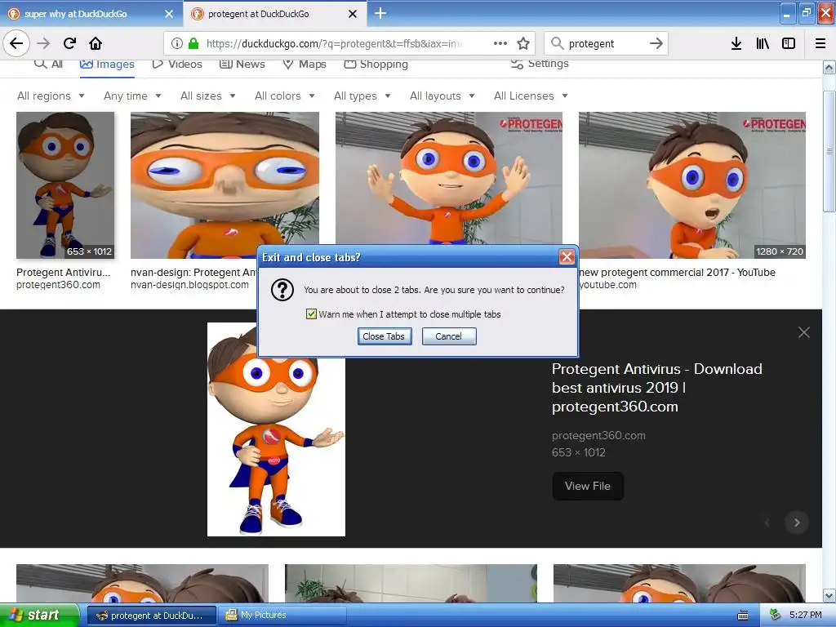Click the keyboard icon in system tray

pos(743,616)
